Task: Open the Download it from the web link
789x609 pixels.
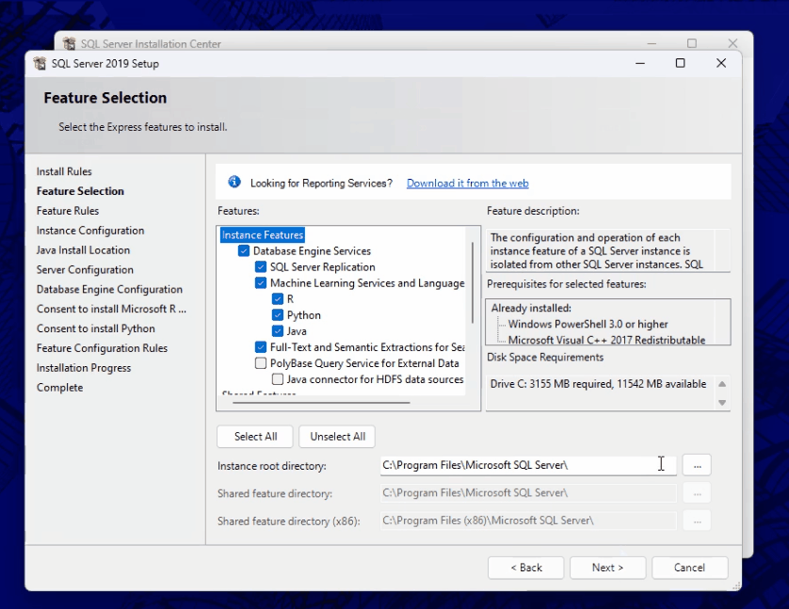Action: tap(467, 184)
